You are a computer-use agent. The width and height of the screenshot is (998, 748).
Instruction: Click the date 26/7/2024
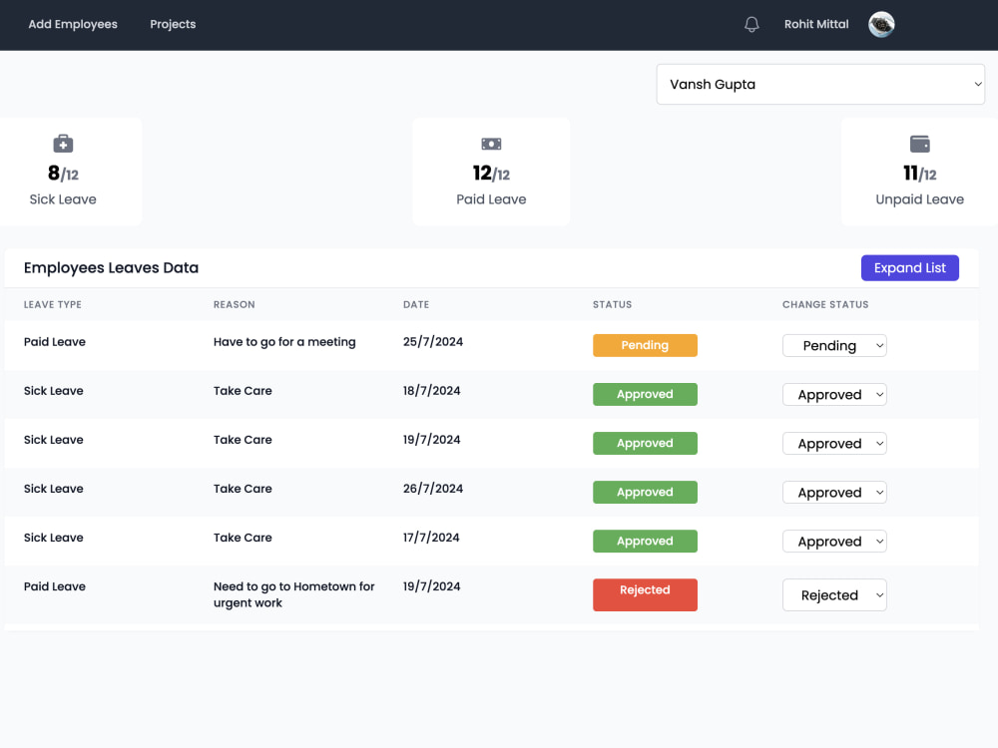[433, 489]
